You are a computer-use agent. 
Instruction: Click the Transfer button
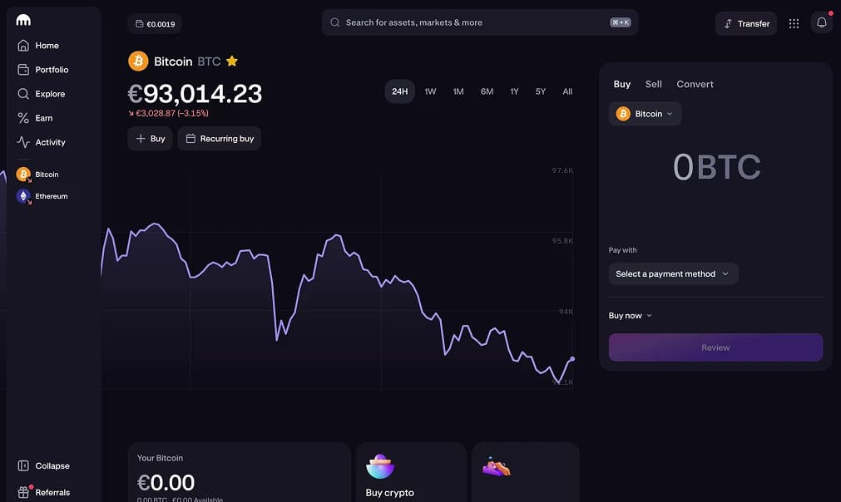pos(746,23)
